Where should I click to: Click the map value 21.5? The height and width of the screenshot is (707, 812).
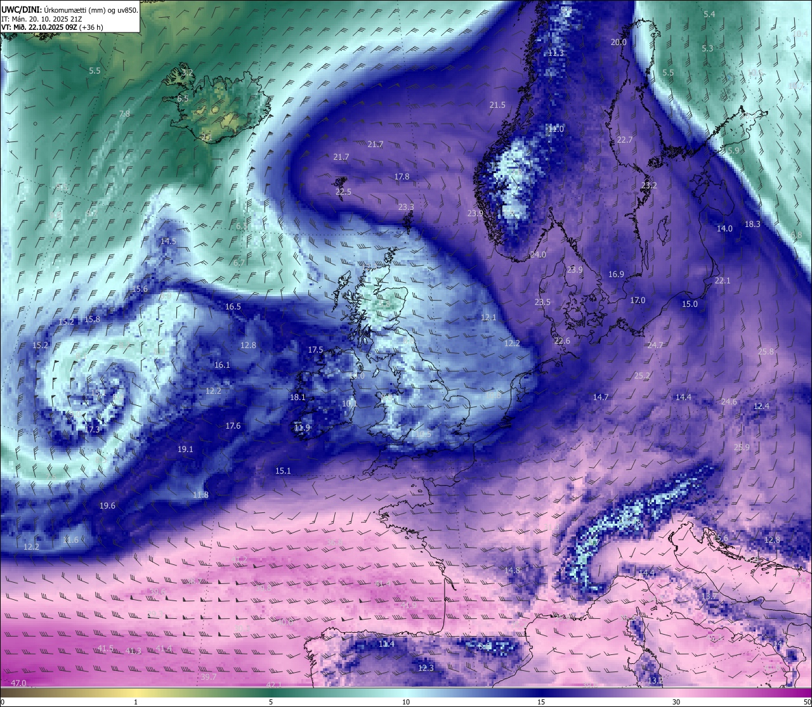pyautogui.click(x=497, y=105)
